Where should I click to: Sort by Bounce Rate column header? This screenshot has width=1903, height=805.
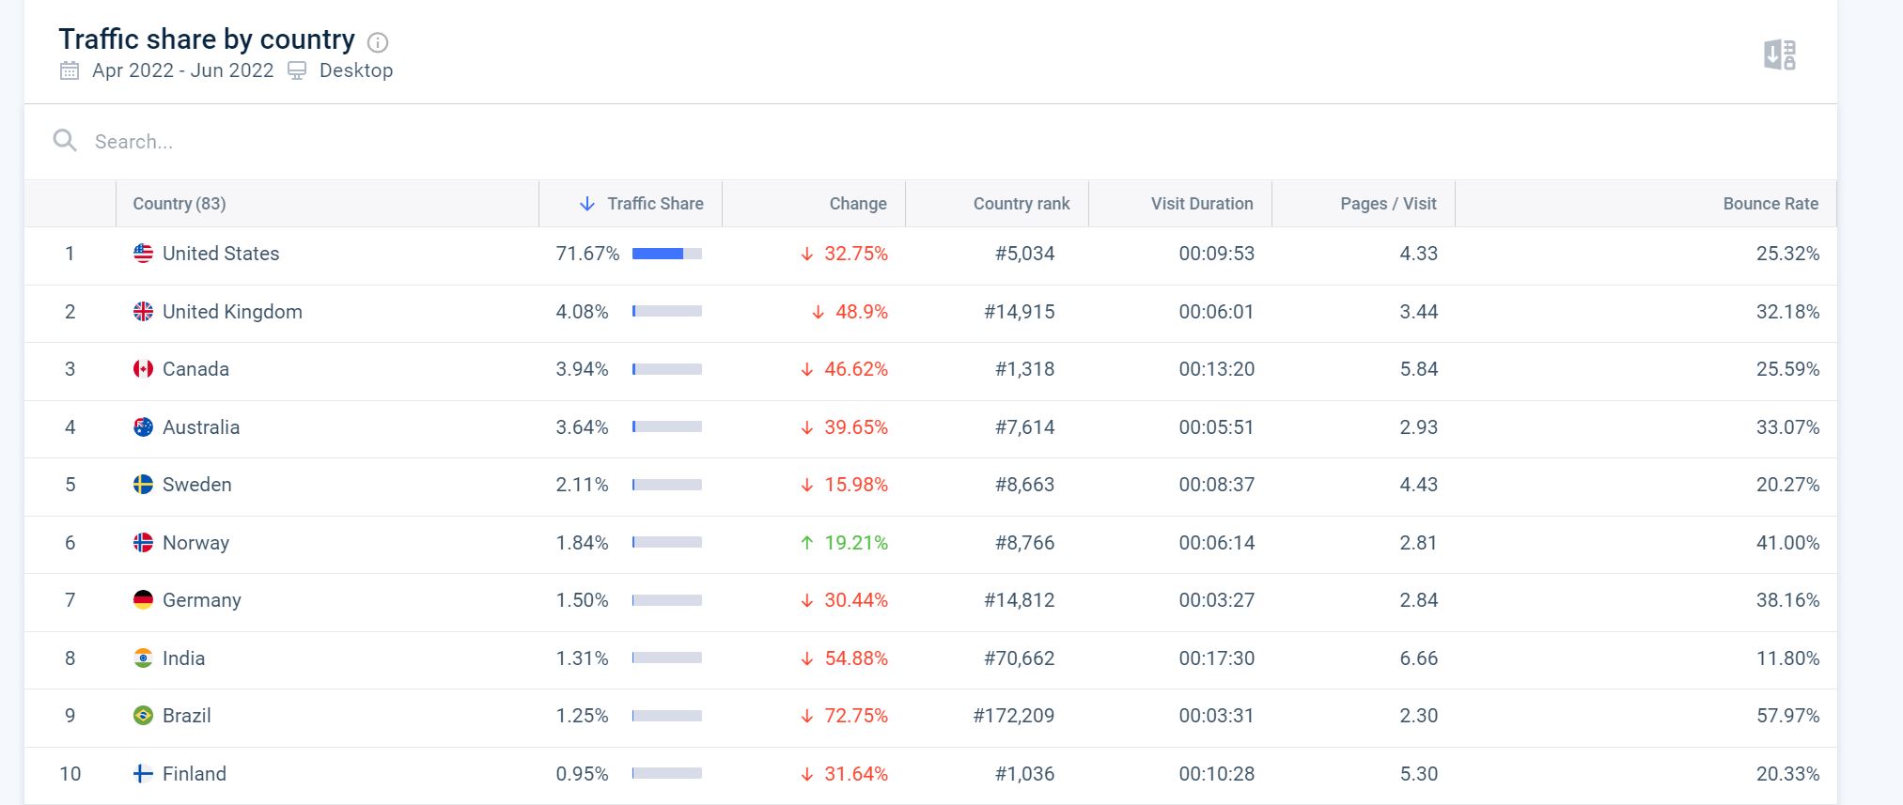coord(1646,204)
